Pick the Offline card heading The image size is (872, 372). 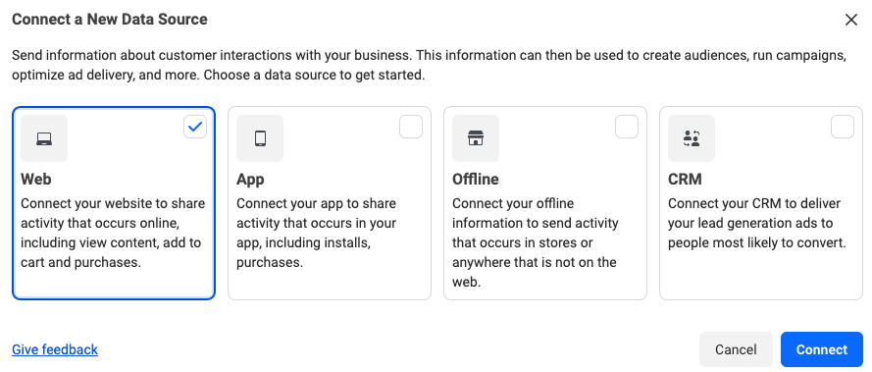(x=476, y=180)
